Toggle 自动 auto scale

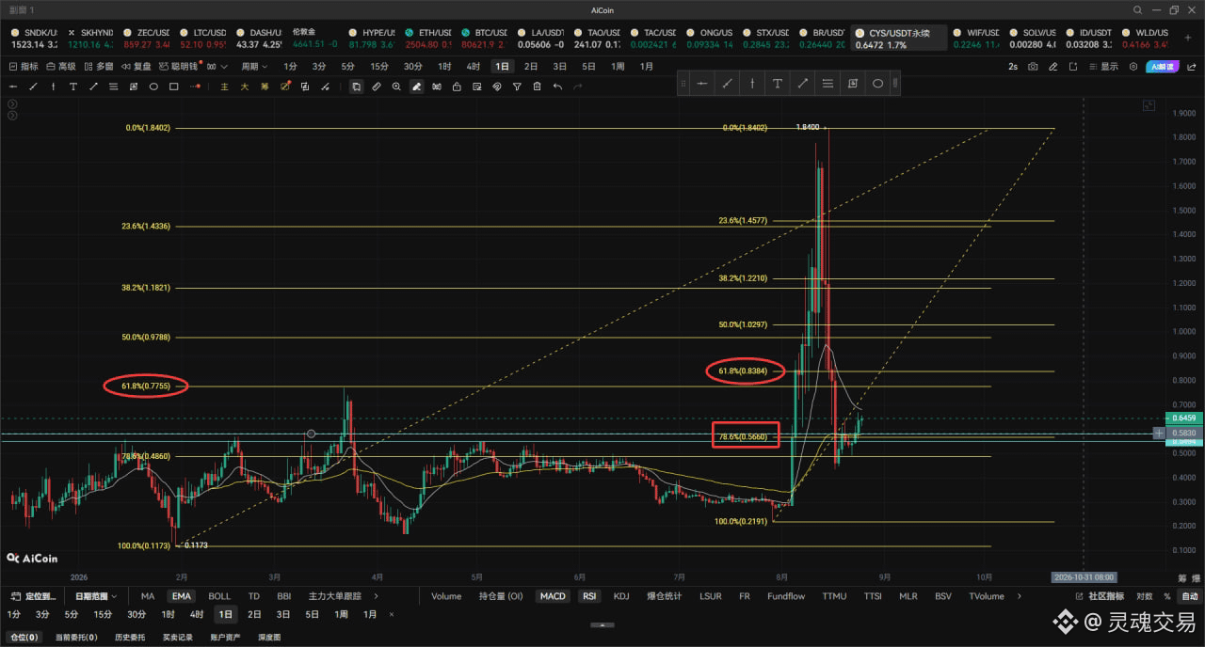1190,596
